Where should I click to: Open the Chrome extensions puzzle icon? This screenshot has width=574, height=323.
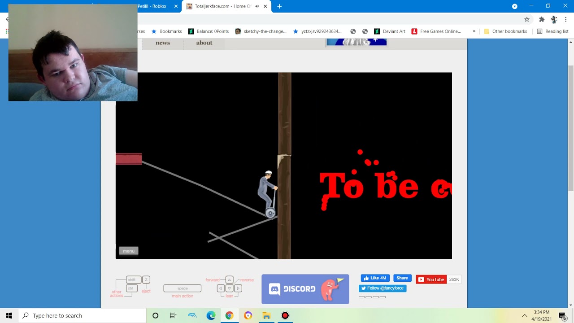[542, 19]
